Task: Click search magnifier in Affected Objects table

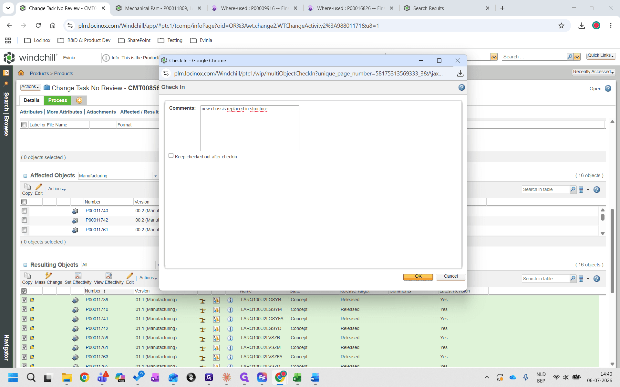Action: pyautogui.click(x=573, y=189)
